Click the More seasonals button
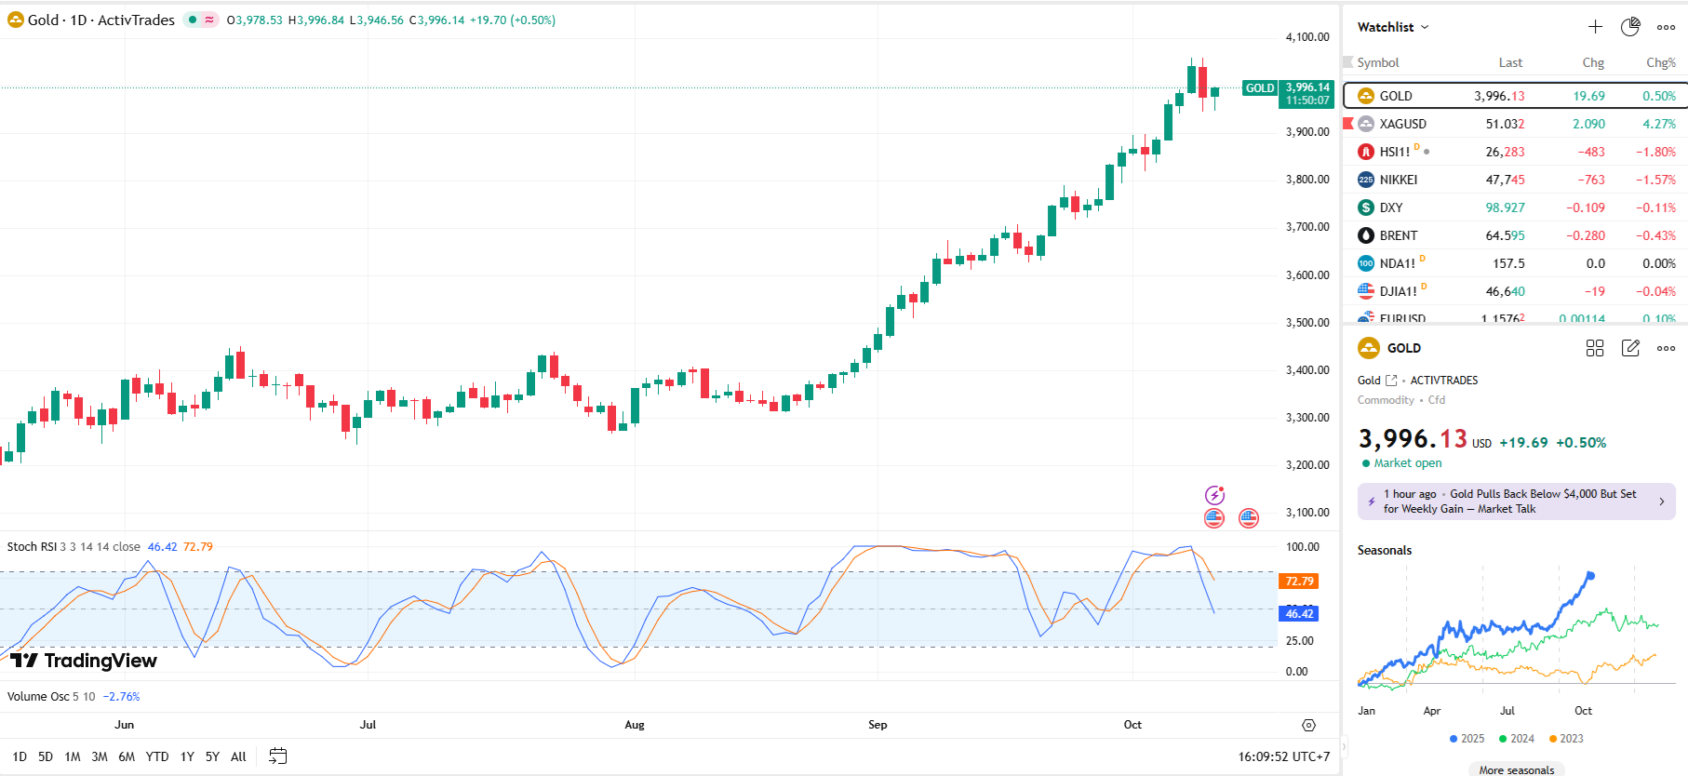Viewport: 1688px width, 776px height. (1516, 769)
